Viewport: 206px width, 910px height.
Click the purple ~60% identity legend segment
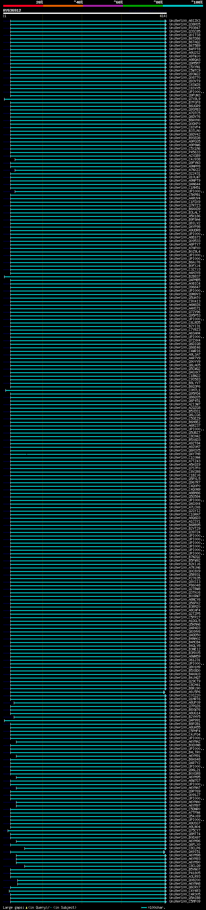pos(103,6)
